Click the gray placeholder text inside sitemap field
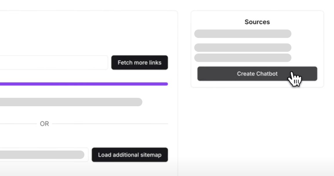 coord(42,155)
